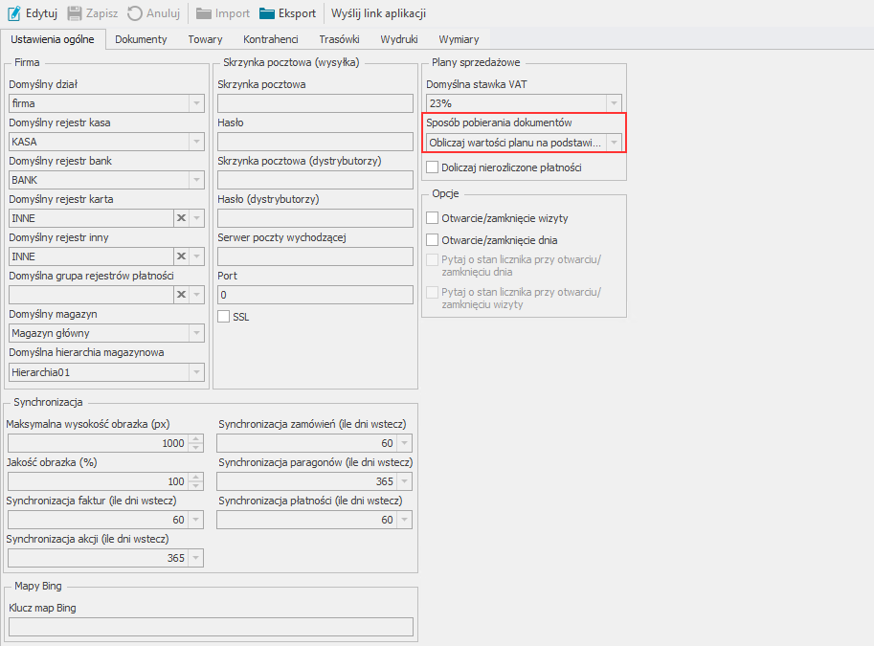This screenshot has height=646, width=874.
Task: Open the Domyślny magazyn dropdown
Action: coord(196,333)
